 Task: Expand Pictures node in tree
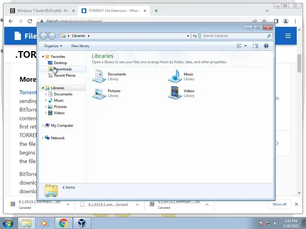pyautogui.click(x=46, y=107)
